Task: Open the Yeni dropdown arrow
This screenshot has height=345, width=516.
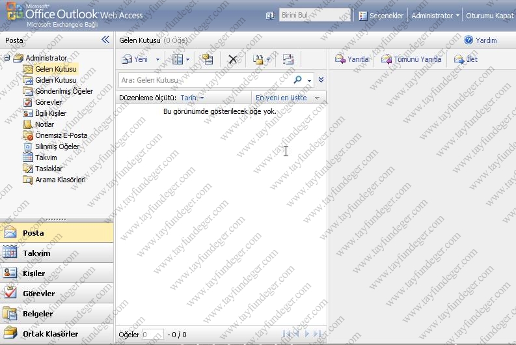Action: click(157, 60)
